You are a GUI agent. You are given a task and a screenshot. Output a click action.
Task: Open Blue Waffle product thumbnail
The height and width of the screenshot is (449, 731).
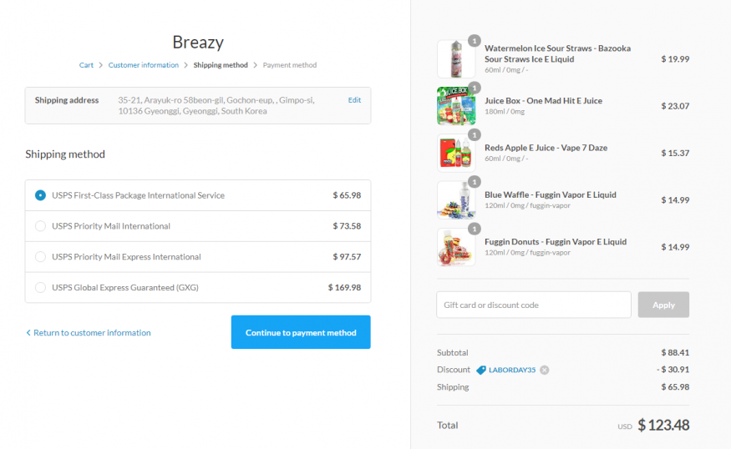point(455,200)
